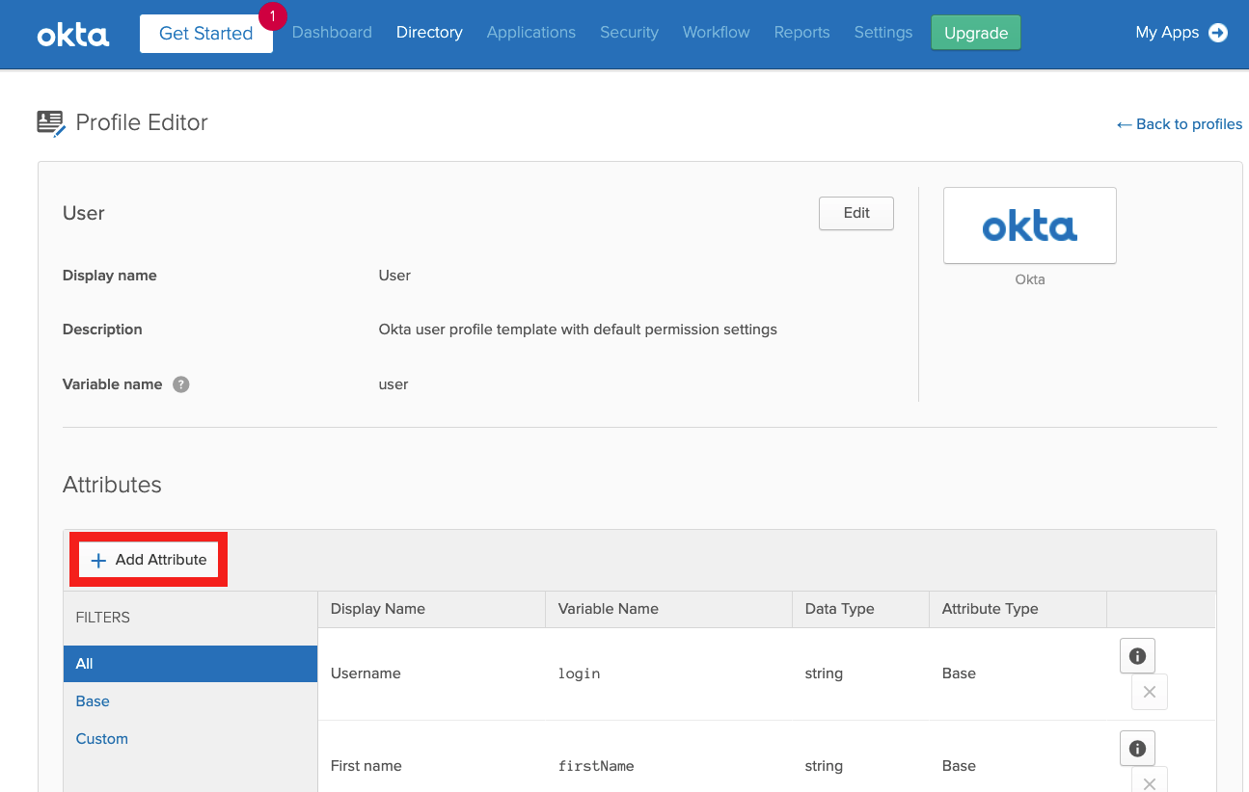Image resolution: width=1249 pixels, height=792 pixels.
Task: Click the Okta logo in header
Action: [x=73, y=35]
